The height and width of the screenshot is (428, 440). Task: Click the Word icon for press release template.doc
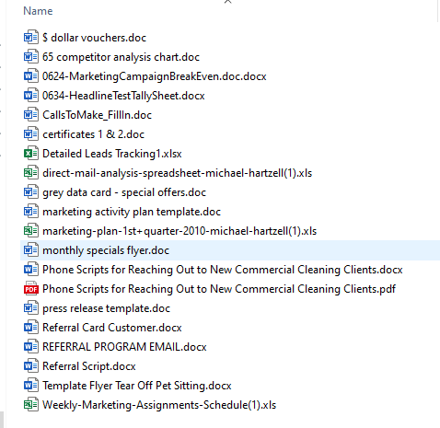[31, 308]
